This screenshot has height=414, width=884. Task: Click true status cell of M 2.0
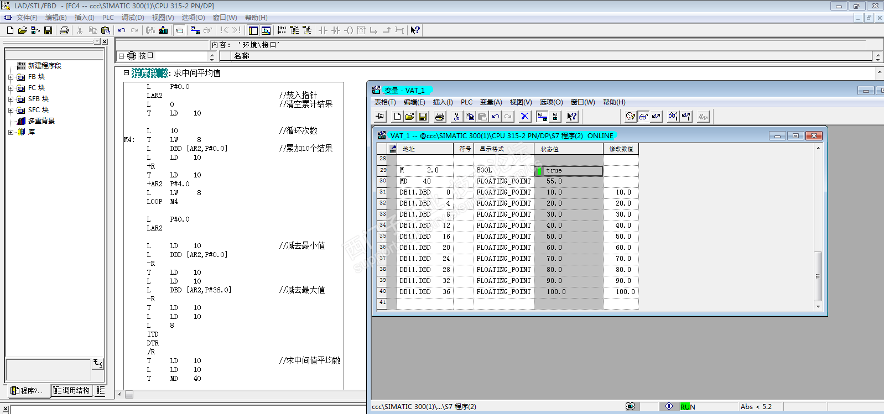pyautogui.click(x=568, y=170)
